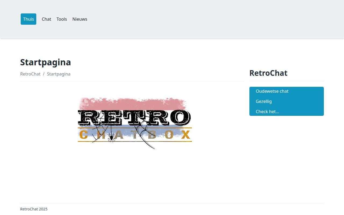
Task: Open the Tools menu item
Action: (62, 19)
